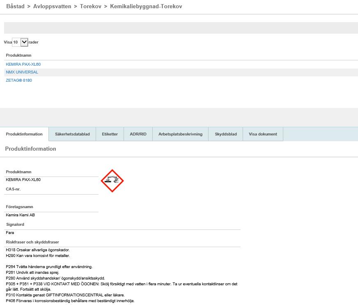Switch to the Etiketter tab
The width and height of the screenshot is (358, 305).
click(110, 134)
